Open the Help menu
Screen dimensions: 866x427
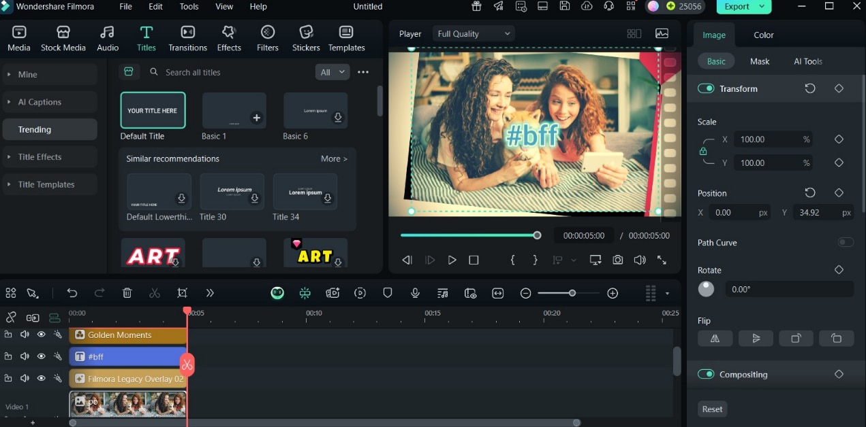[258, 7]
